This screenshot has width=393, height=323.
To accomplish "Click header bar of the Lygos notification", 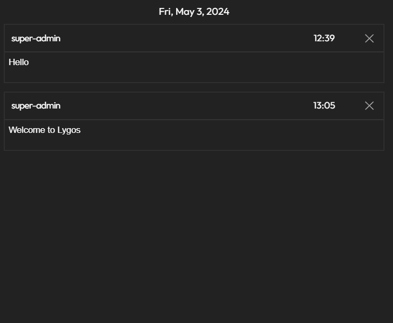I will click(186, 105).
